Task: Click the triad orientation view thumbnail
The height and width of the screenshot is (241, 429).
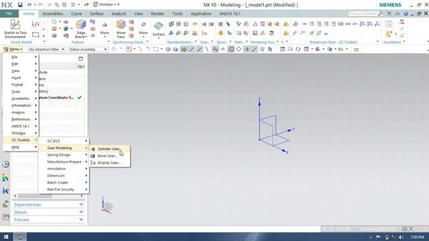Action: [x=107, y=206]
